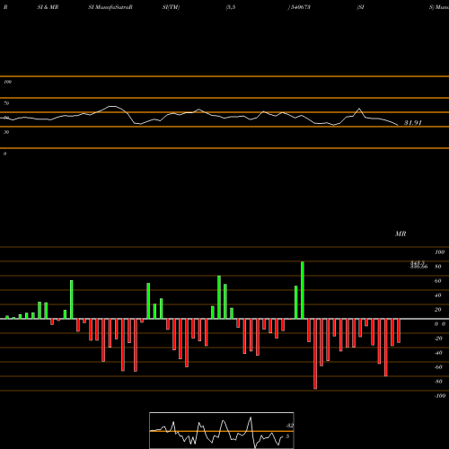Click the -100 label on MR axis
This screenshot has width=449, height=449.
(x=440, y=396)
